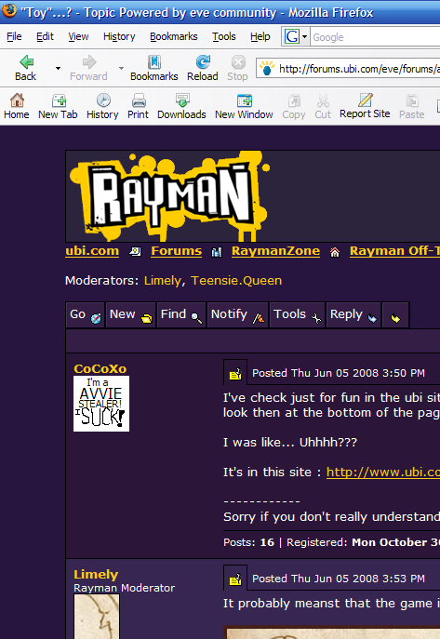Click the site icon in the address bar

click(266, 68)
